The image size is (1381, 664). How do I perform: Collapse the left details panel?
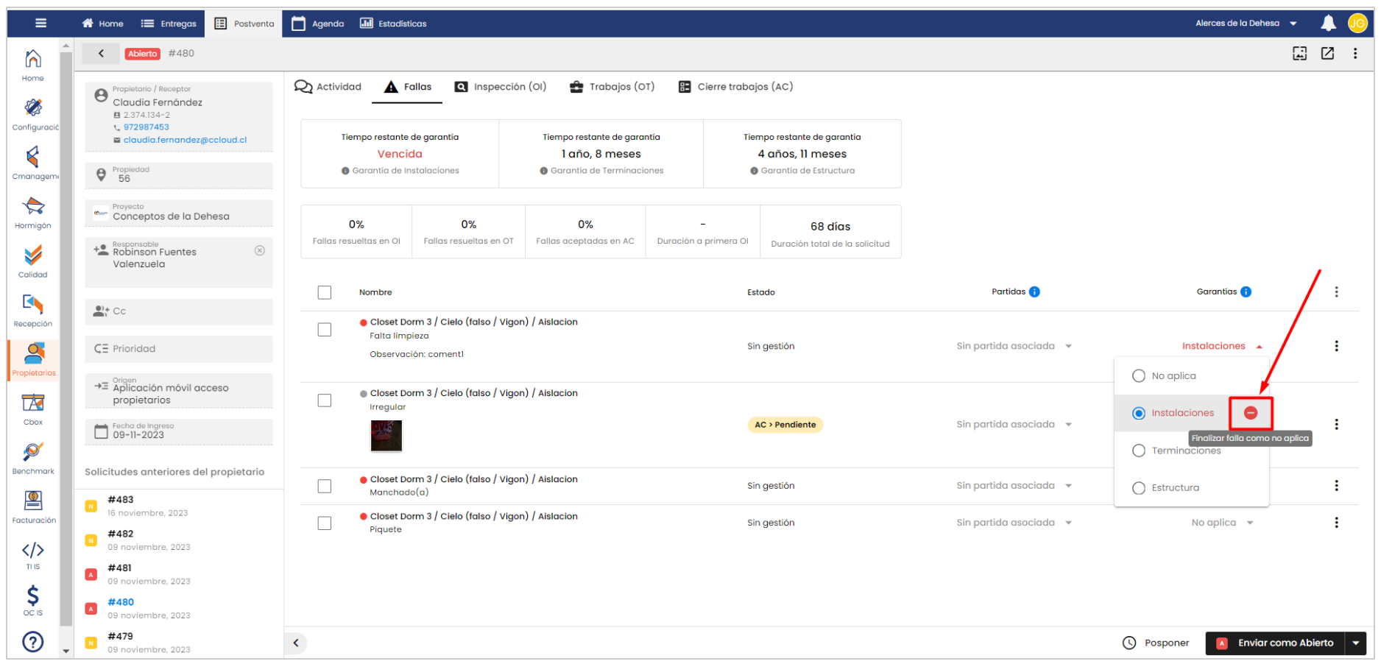(296, 643)
